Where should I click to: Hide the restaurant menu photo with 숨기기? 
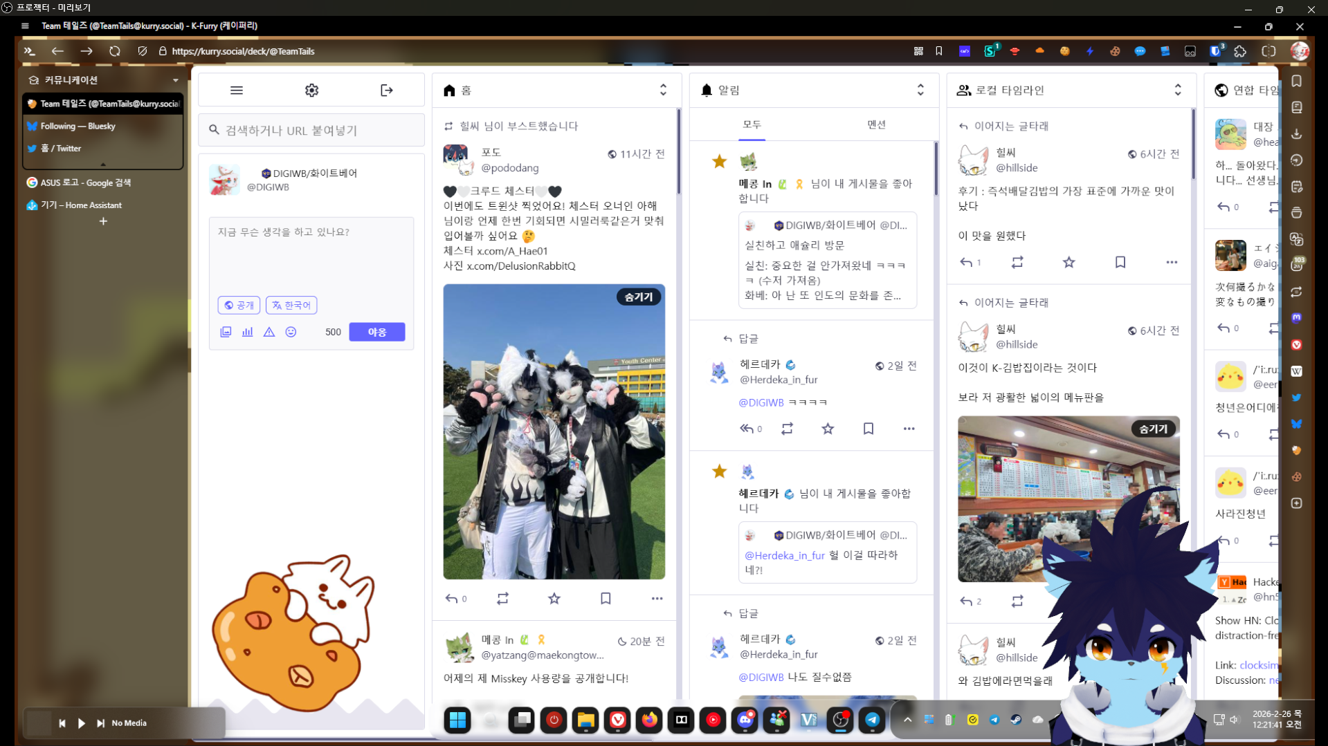1153,429
